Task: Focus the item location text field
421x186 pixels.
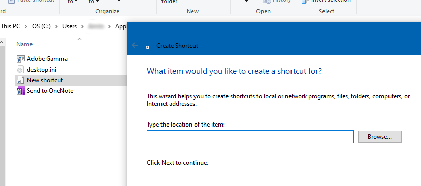Action: pos(250,137)
